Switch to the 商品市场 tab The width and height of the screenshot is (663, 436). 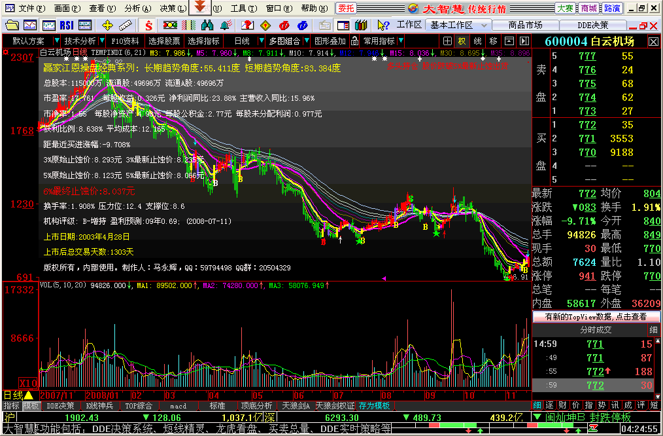[525, 25]
